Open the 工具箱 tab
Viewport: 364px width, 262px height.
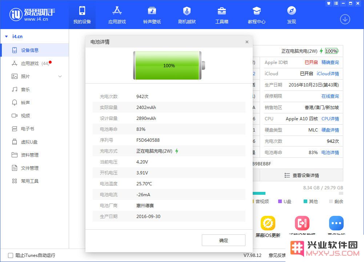[x=222, y=15]
